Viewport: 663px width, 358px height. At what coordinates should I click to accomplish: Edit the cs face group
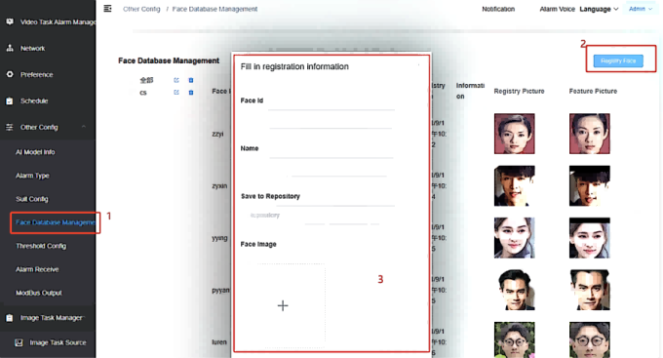[176, 93]
